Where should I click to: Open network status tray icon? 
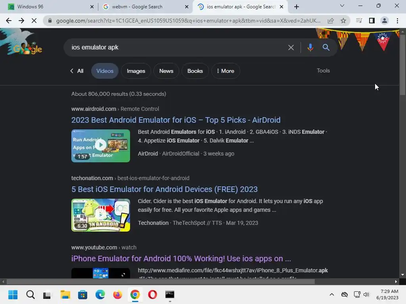click(357, 294)
